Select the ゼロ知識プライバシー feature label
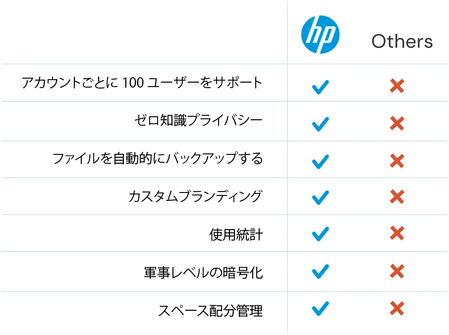The image size is (449, 335). tap(198, 120)
